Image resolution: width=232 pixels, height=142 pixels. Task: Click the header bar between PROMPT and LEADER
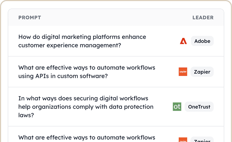coord(116,18)
